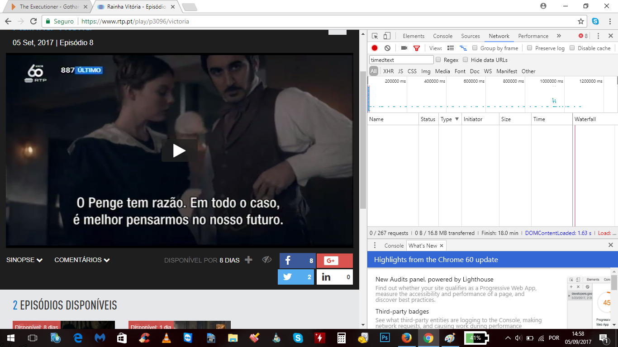The height and width of the screenshot is (347, 618).
Task: Clear the network log
Action: coord(387,48)
